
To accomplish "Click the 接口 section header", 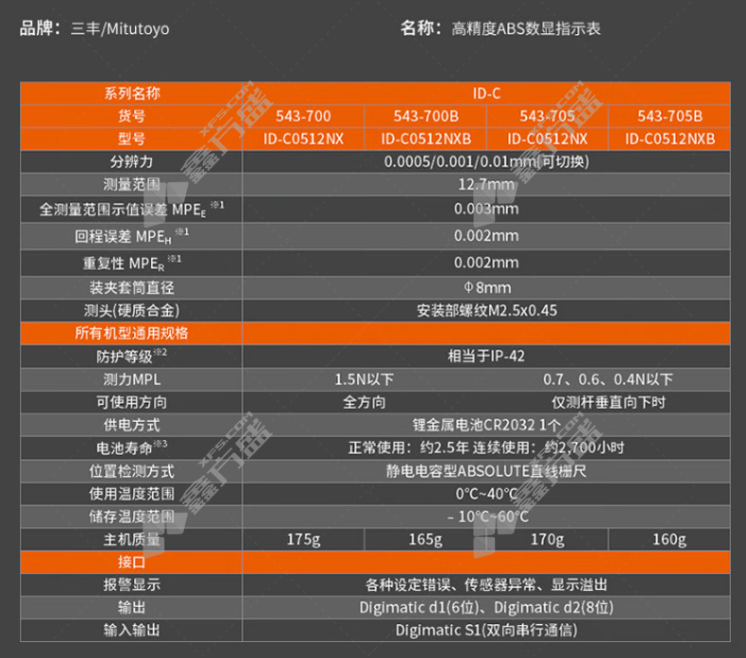I will tap(131, 562).
